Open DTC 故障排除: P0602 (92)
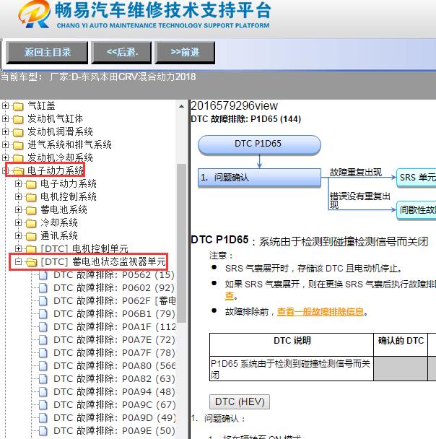 pos(114,288)
